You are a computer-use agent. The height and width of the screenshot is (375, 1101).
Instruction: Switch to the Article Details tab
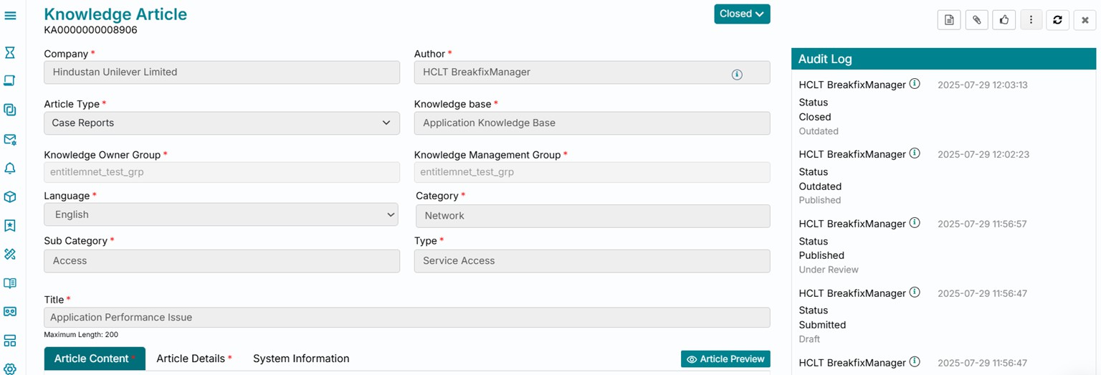pos(194,359)
